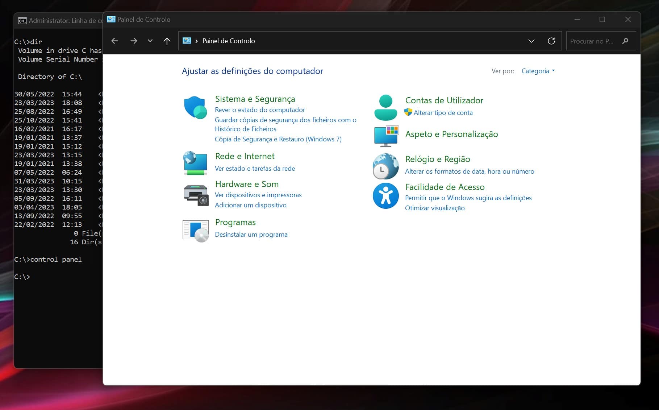Open the Contas de Utilizador person icon
Image resolution: width=659 pixels, height=410 pixels.
pos(385,108)
